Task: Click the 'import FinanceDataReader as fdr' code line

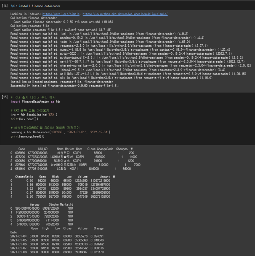Action: pos(36,102)
